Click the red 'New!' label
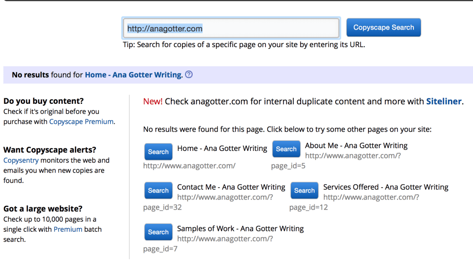Viewport: 473px width, 271px height. [x=152, y=101]
